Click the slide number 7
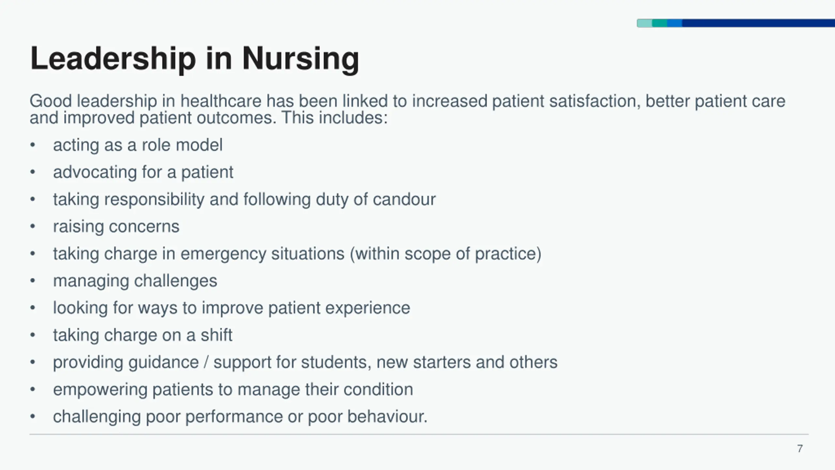The height and width of the screenshot is (470, 835). [800, 449]
